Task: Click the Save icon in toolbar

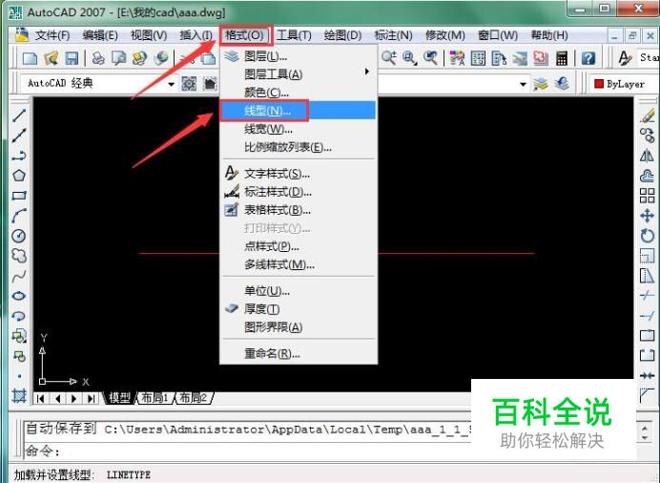Action: [x=72, y=58]
